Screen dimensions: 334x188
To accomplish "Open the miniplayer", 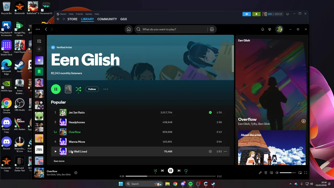I will pos(300,173).
